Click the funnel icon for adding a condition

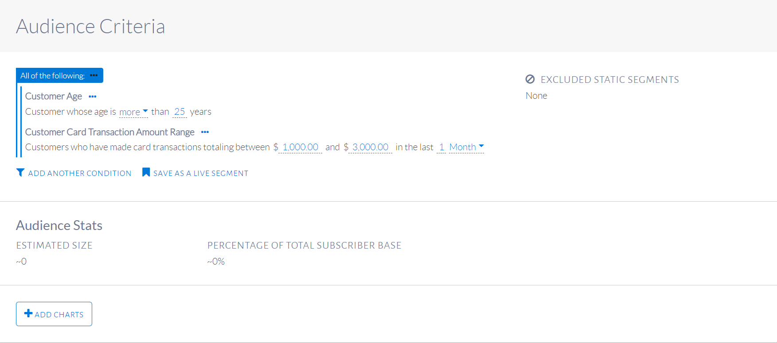coord(20,172)
